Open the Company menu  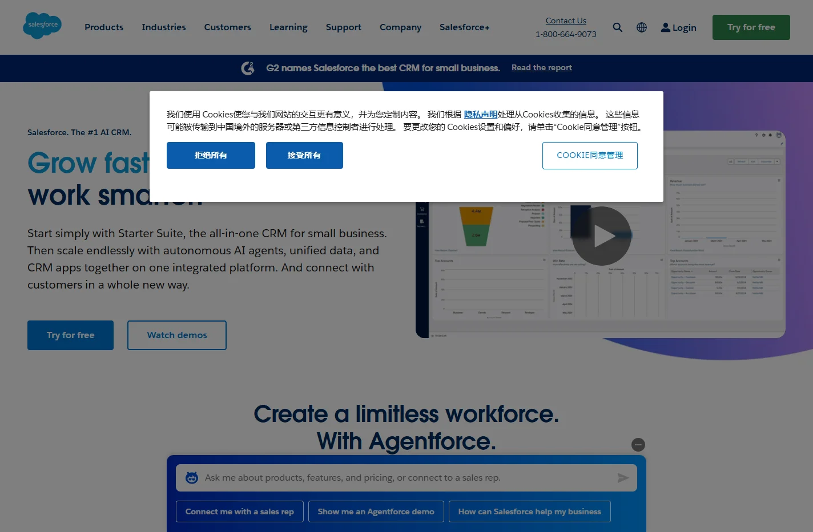tap(400, 27)
